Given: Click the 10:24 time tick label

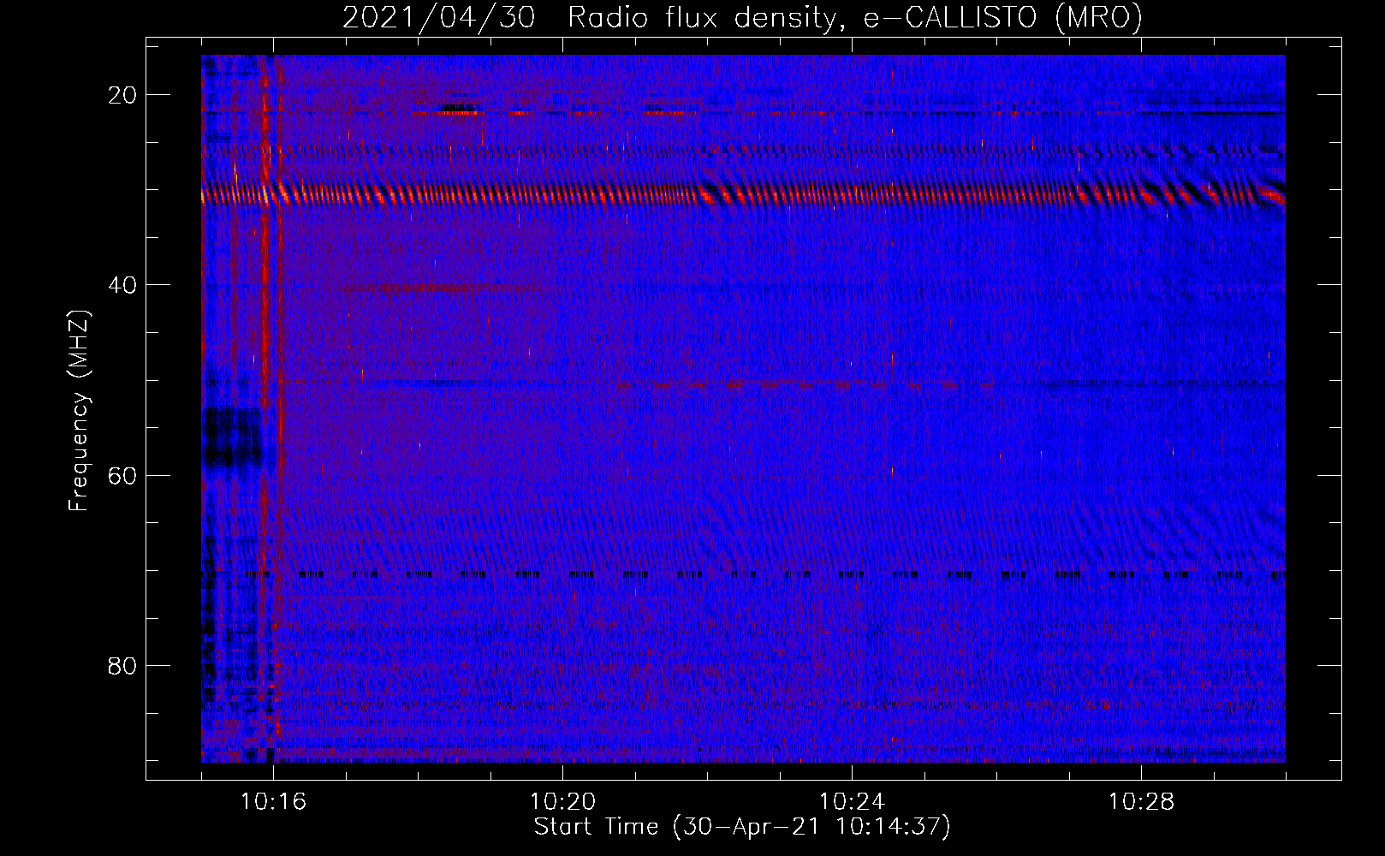Looking at the screenshot, I should (852, 802).
